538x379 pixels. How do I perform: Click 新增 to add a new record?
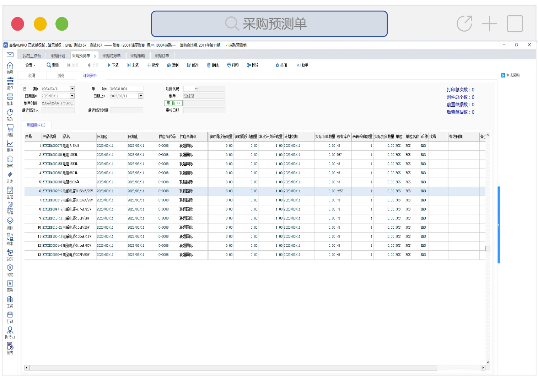click(x=153, y=65)
